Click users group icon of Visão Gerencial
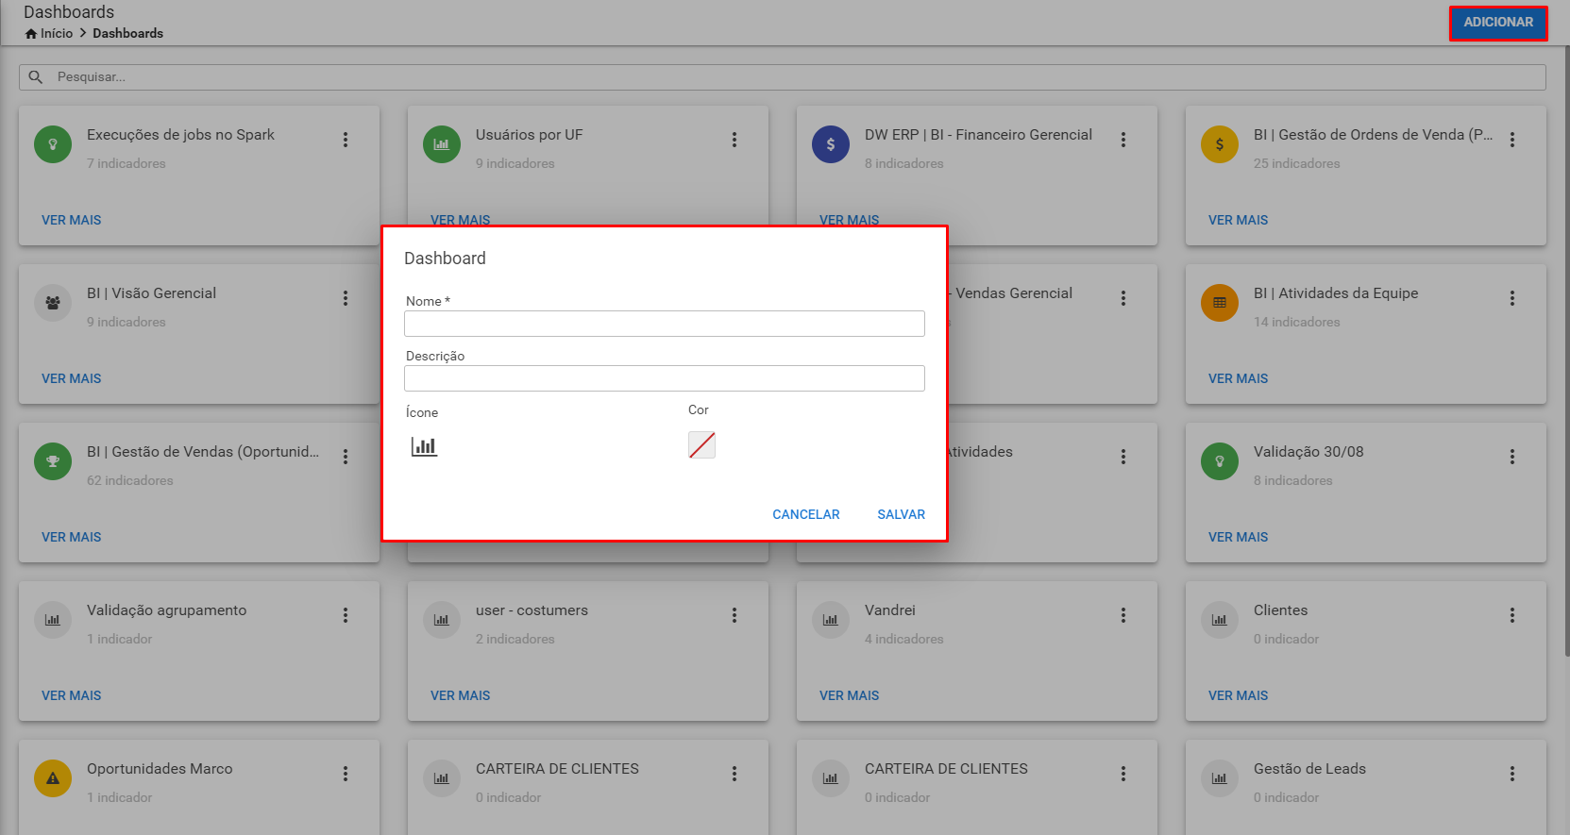 [53, 303]
